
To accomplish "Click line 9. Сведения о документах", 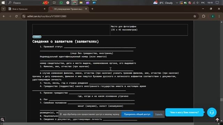I will [89, 119].
